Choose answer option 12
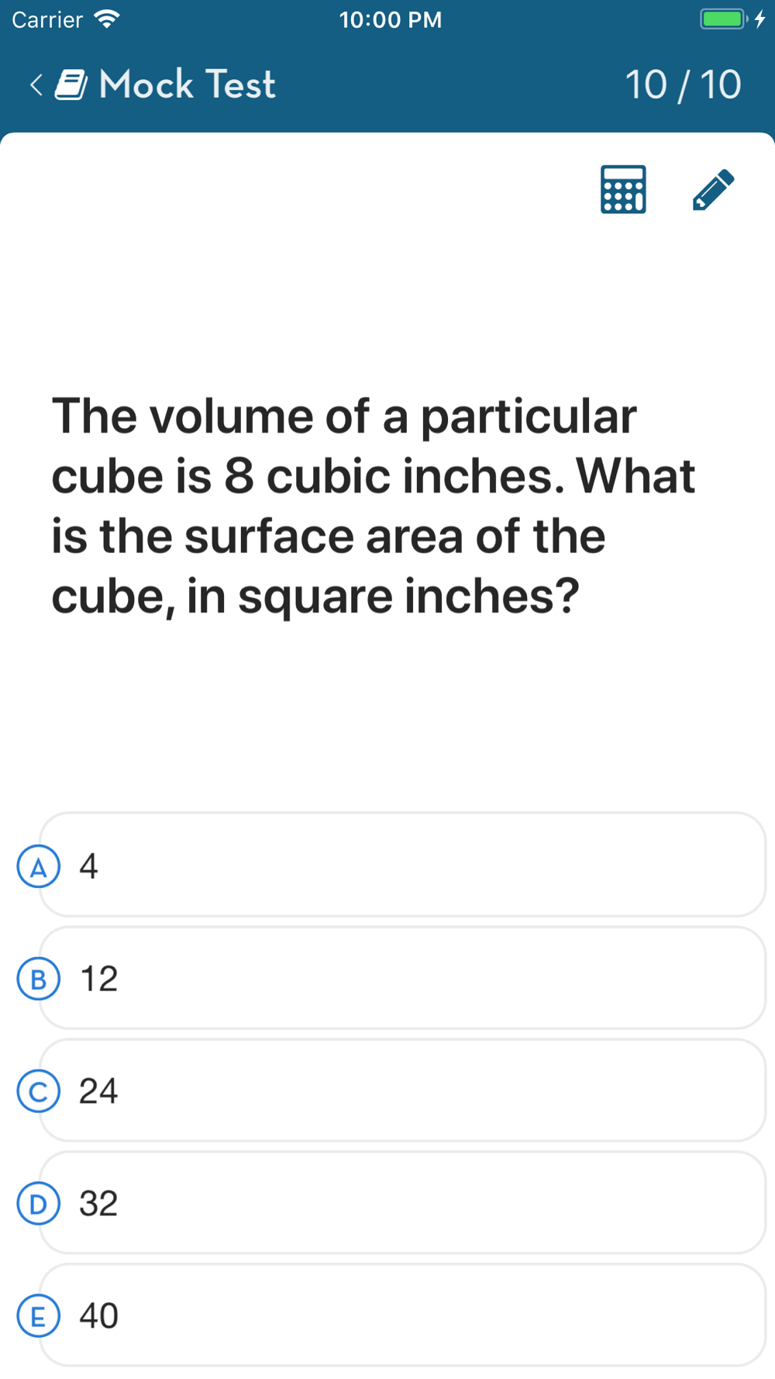The width and height of the screenshot is (775, 1379). [x=402, y=978]
